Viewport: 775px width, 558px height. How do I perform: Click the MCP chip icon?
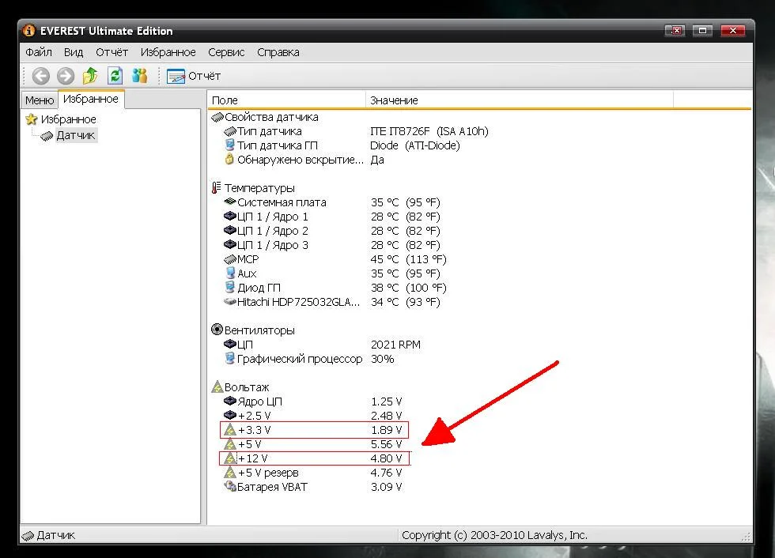click(x=230, y=259)
